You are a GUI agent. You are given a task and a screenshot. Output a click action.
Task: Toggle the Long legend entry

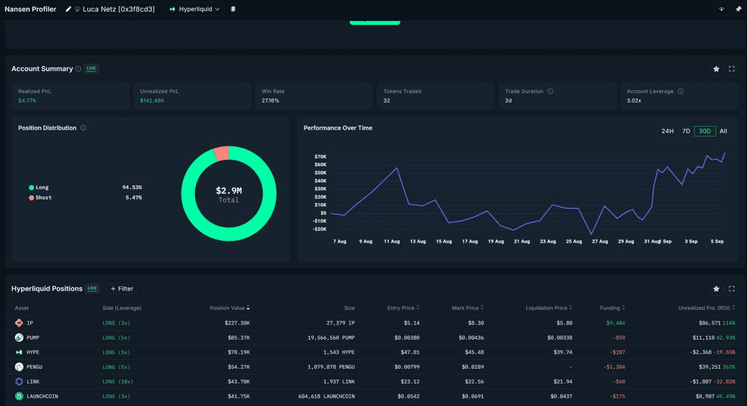point(39,187)
